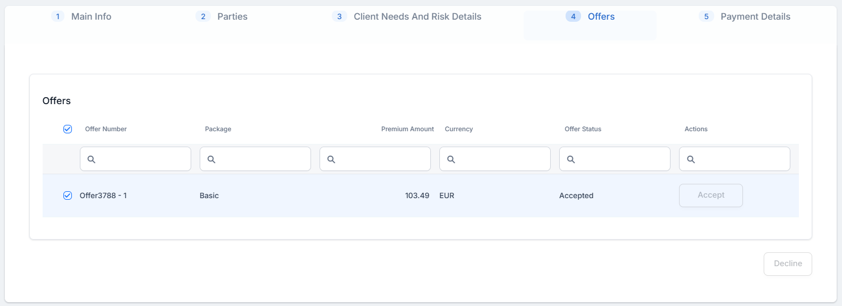Uncheck the Offer3788 - 1 row checkbox
This screenshot has height=306, width=842.
coord(68,195)
